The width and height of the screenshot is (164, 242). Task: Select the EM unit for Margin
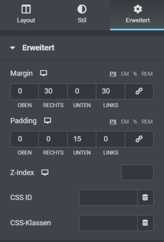click(125, 74)
